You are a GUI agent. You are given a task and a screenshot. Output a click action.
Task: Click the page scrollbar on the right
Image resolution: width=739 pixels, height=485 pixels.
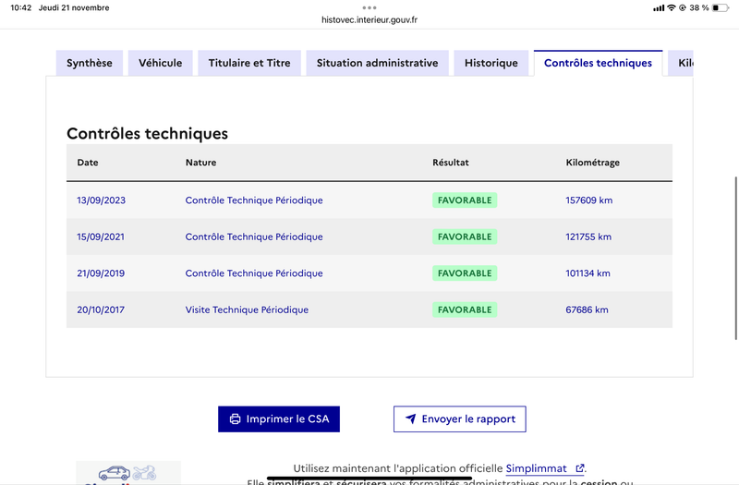(x=735, y=258)
